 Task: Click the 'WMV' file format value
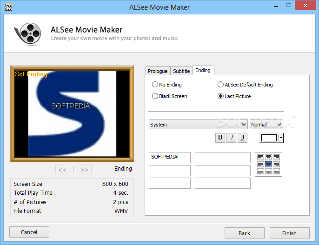click(x=121, y=211)
